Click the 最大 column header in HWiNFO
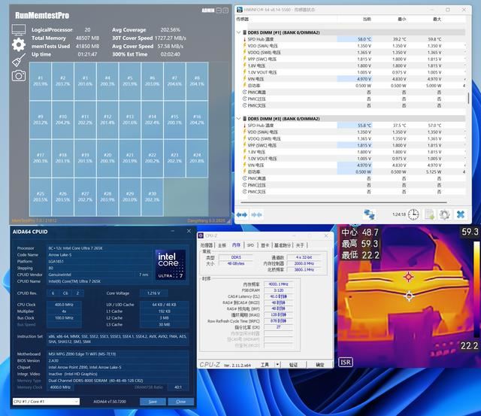 [437, 19]
